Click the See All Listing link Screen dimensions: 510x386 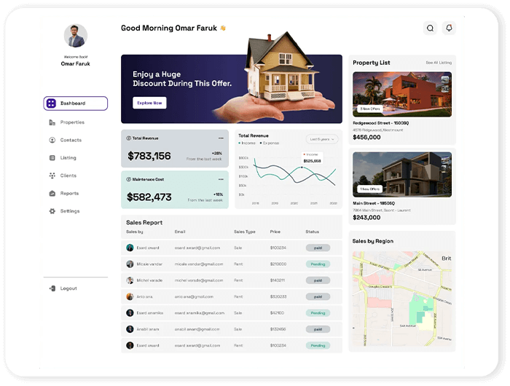(439, 63)
